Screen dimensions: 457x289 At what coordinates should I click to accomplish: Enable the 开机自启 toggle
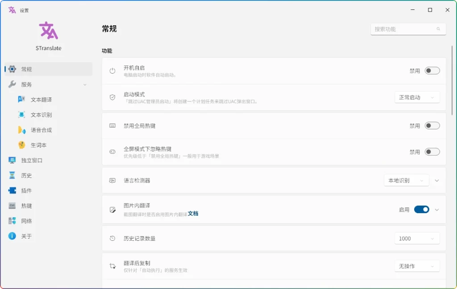coord(432,70)
